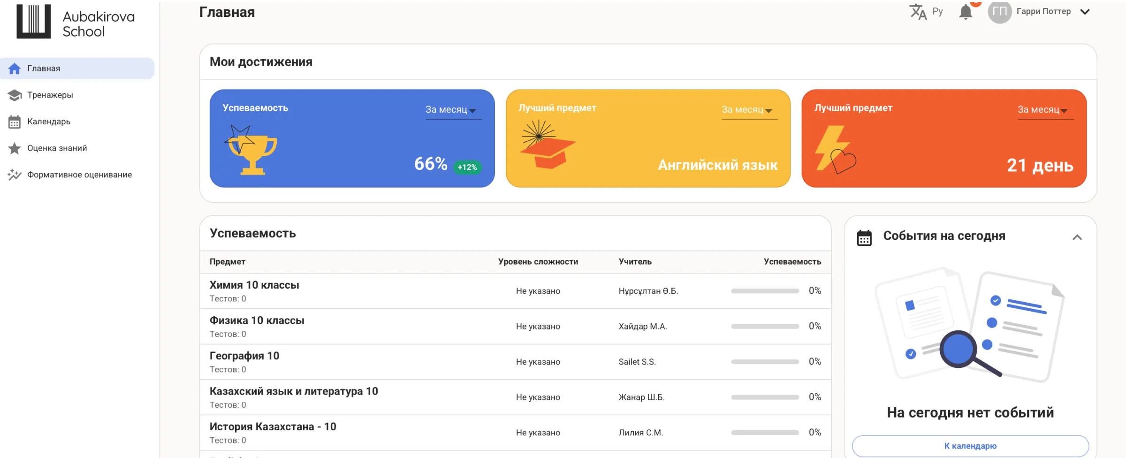The width and height of the screenshot is (1126, 458).
Task: Click the Aubakirova School logo
Action: [x=75, y=22]
